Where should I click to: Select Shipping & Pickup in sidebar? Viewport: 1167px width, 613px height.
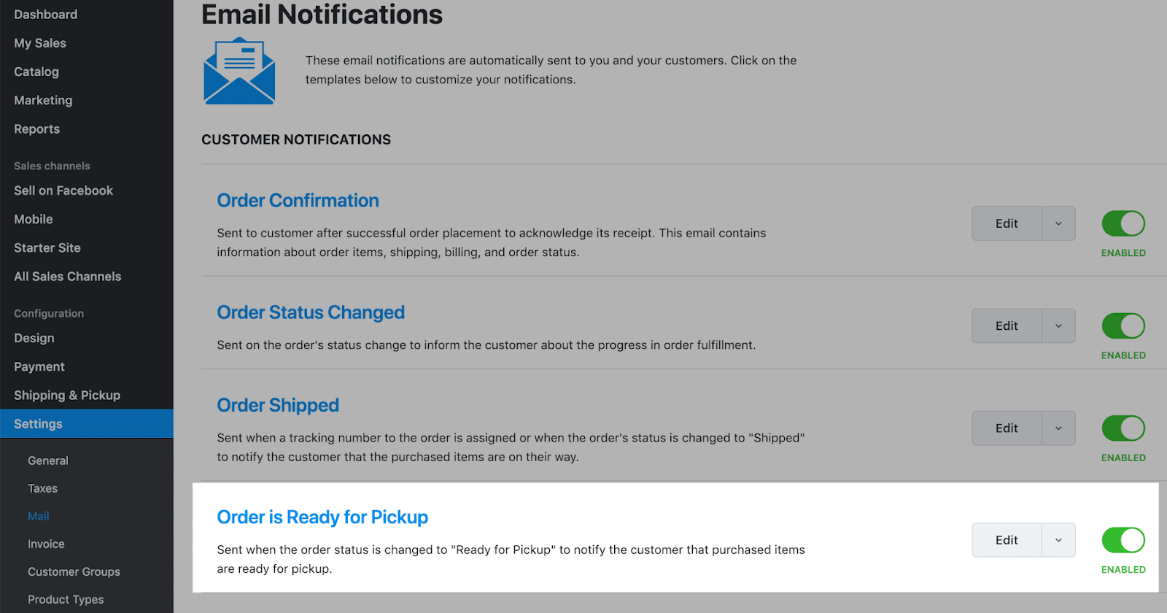[67, 396]
